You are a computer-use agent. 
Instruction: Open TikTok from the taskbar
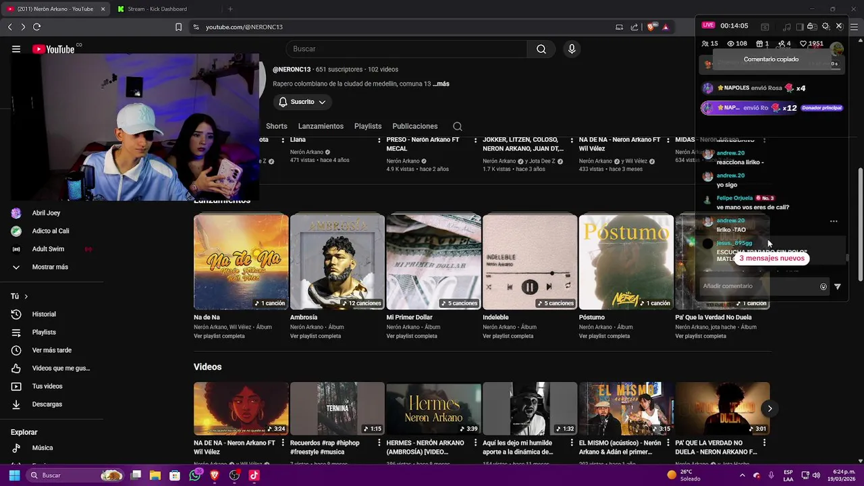(254, 475)
